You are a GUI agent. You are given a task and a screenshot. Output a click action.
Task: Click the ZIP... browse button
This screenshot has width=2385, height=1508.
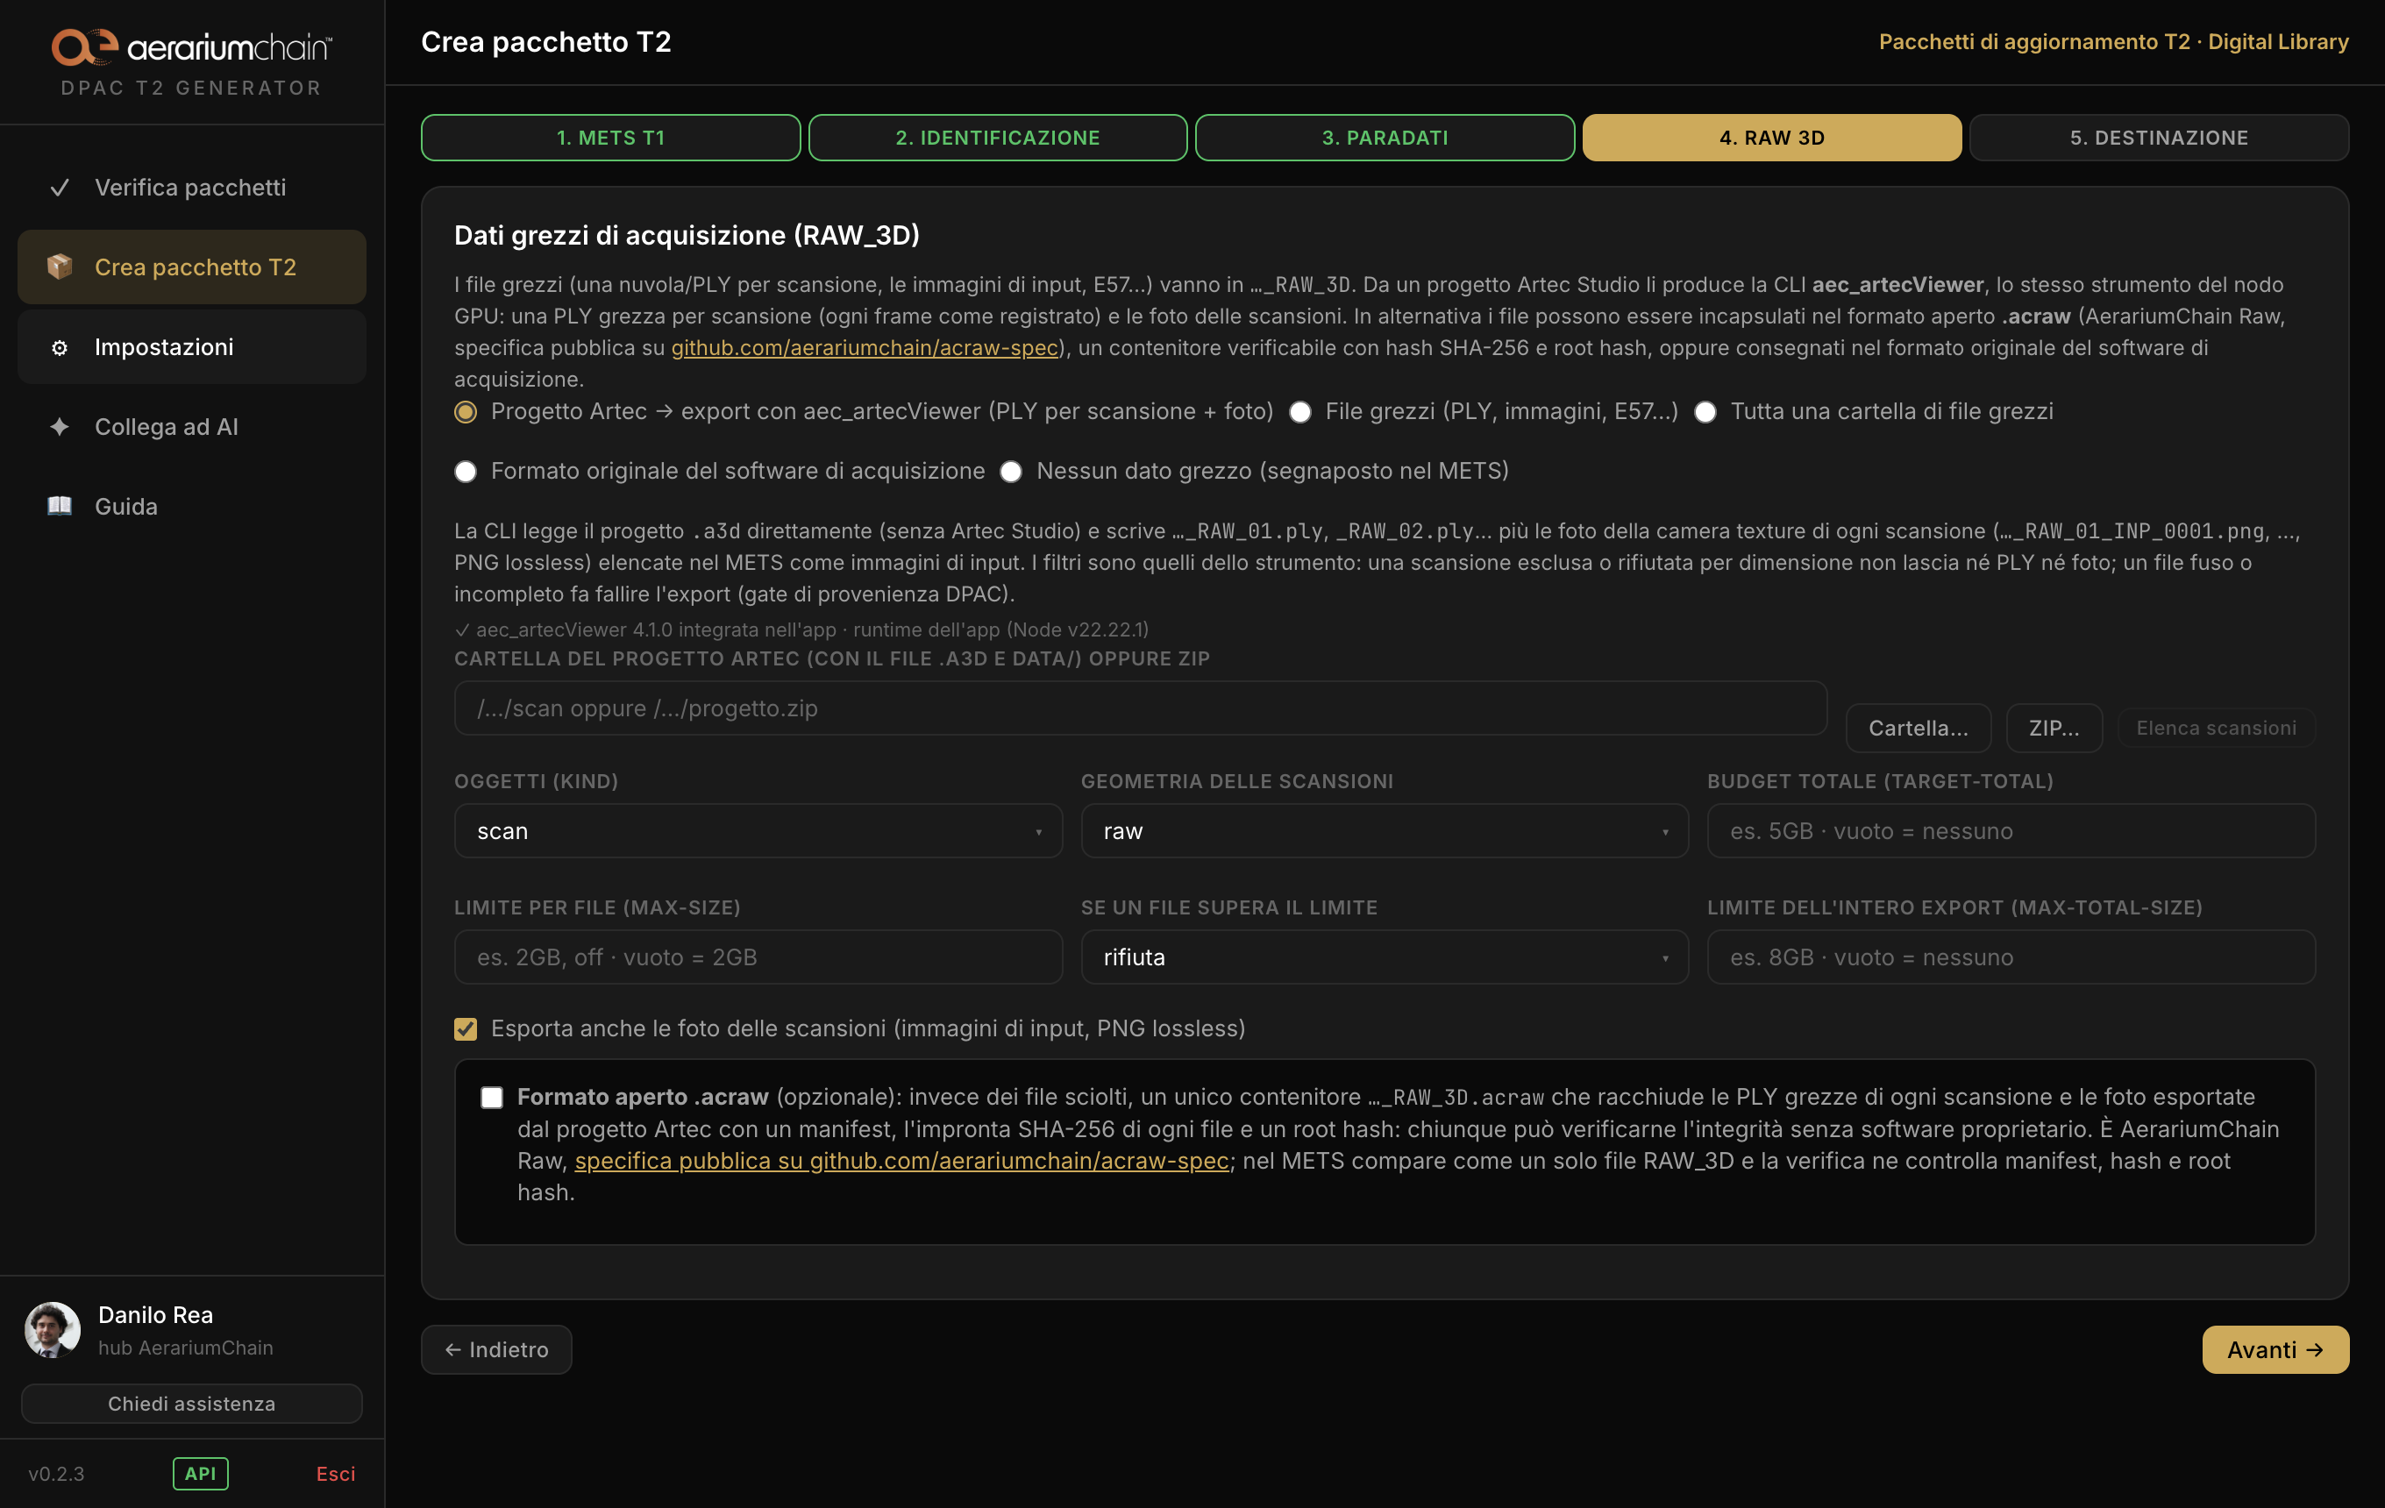pos(2054,728)
